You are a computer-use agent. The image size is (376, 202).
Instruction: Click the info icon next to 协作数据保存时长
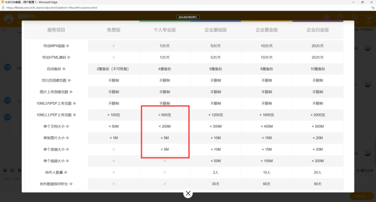71,184
